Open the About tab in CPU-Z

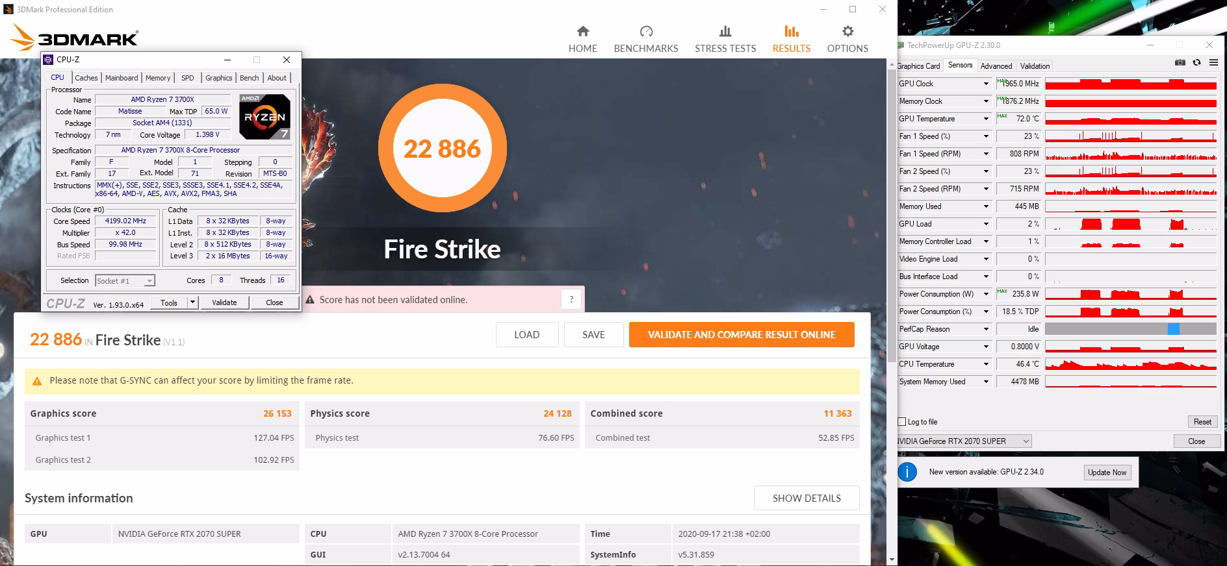click(277, 78)
